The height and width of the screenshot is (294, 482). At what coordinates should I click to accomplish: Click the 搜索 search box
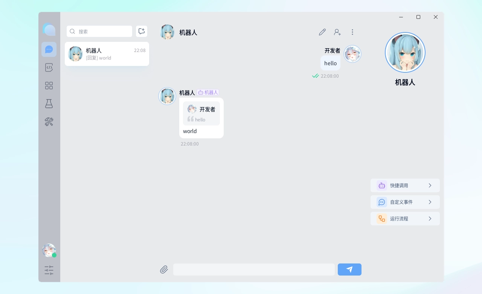pos(99,31)
